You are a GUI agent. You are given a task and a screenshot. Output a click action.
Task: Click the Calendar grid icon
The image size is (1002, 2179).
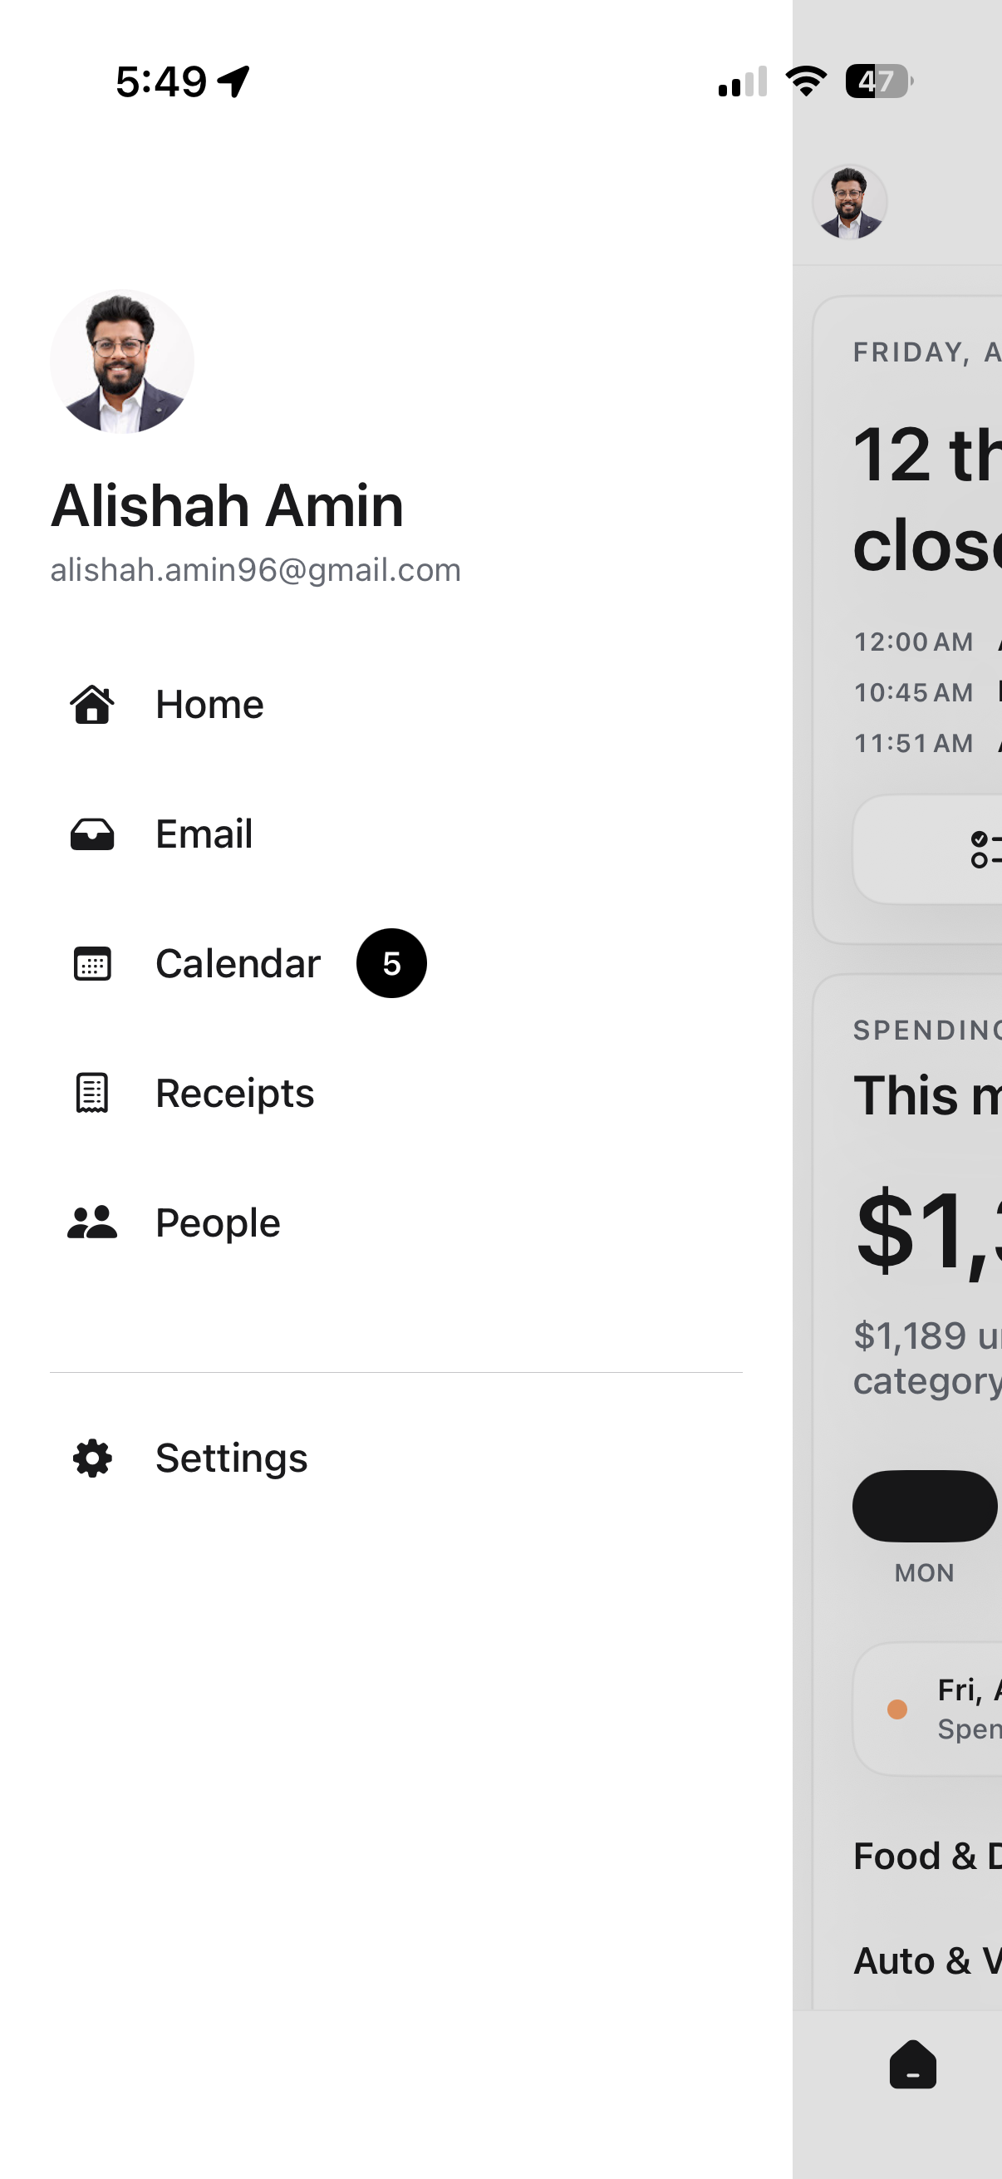pyautogui.click(x=92, y=963)
